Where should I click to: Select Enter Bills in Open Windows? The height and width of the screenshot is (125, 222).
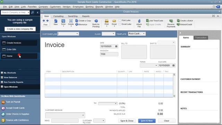coord(19,49)
